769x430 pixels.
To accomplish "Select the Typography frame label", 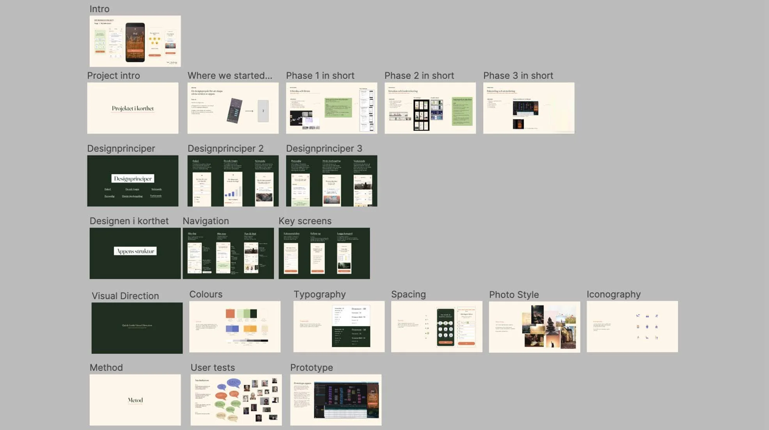I will pyautogui.click(x=320, y=294).
